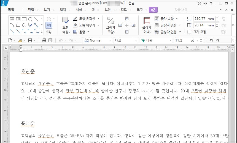This screenshot has width=237, height=143.
Task: Click the width field showing 210.77 mm
Action: (204, 19)
